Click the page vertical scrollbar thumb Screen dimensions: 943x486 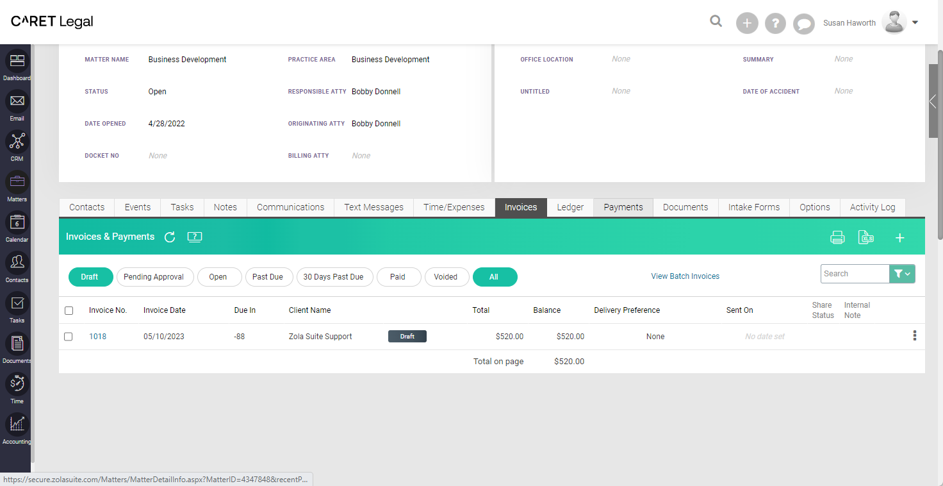(x=940, y=144)
